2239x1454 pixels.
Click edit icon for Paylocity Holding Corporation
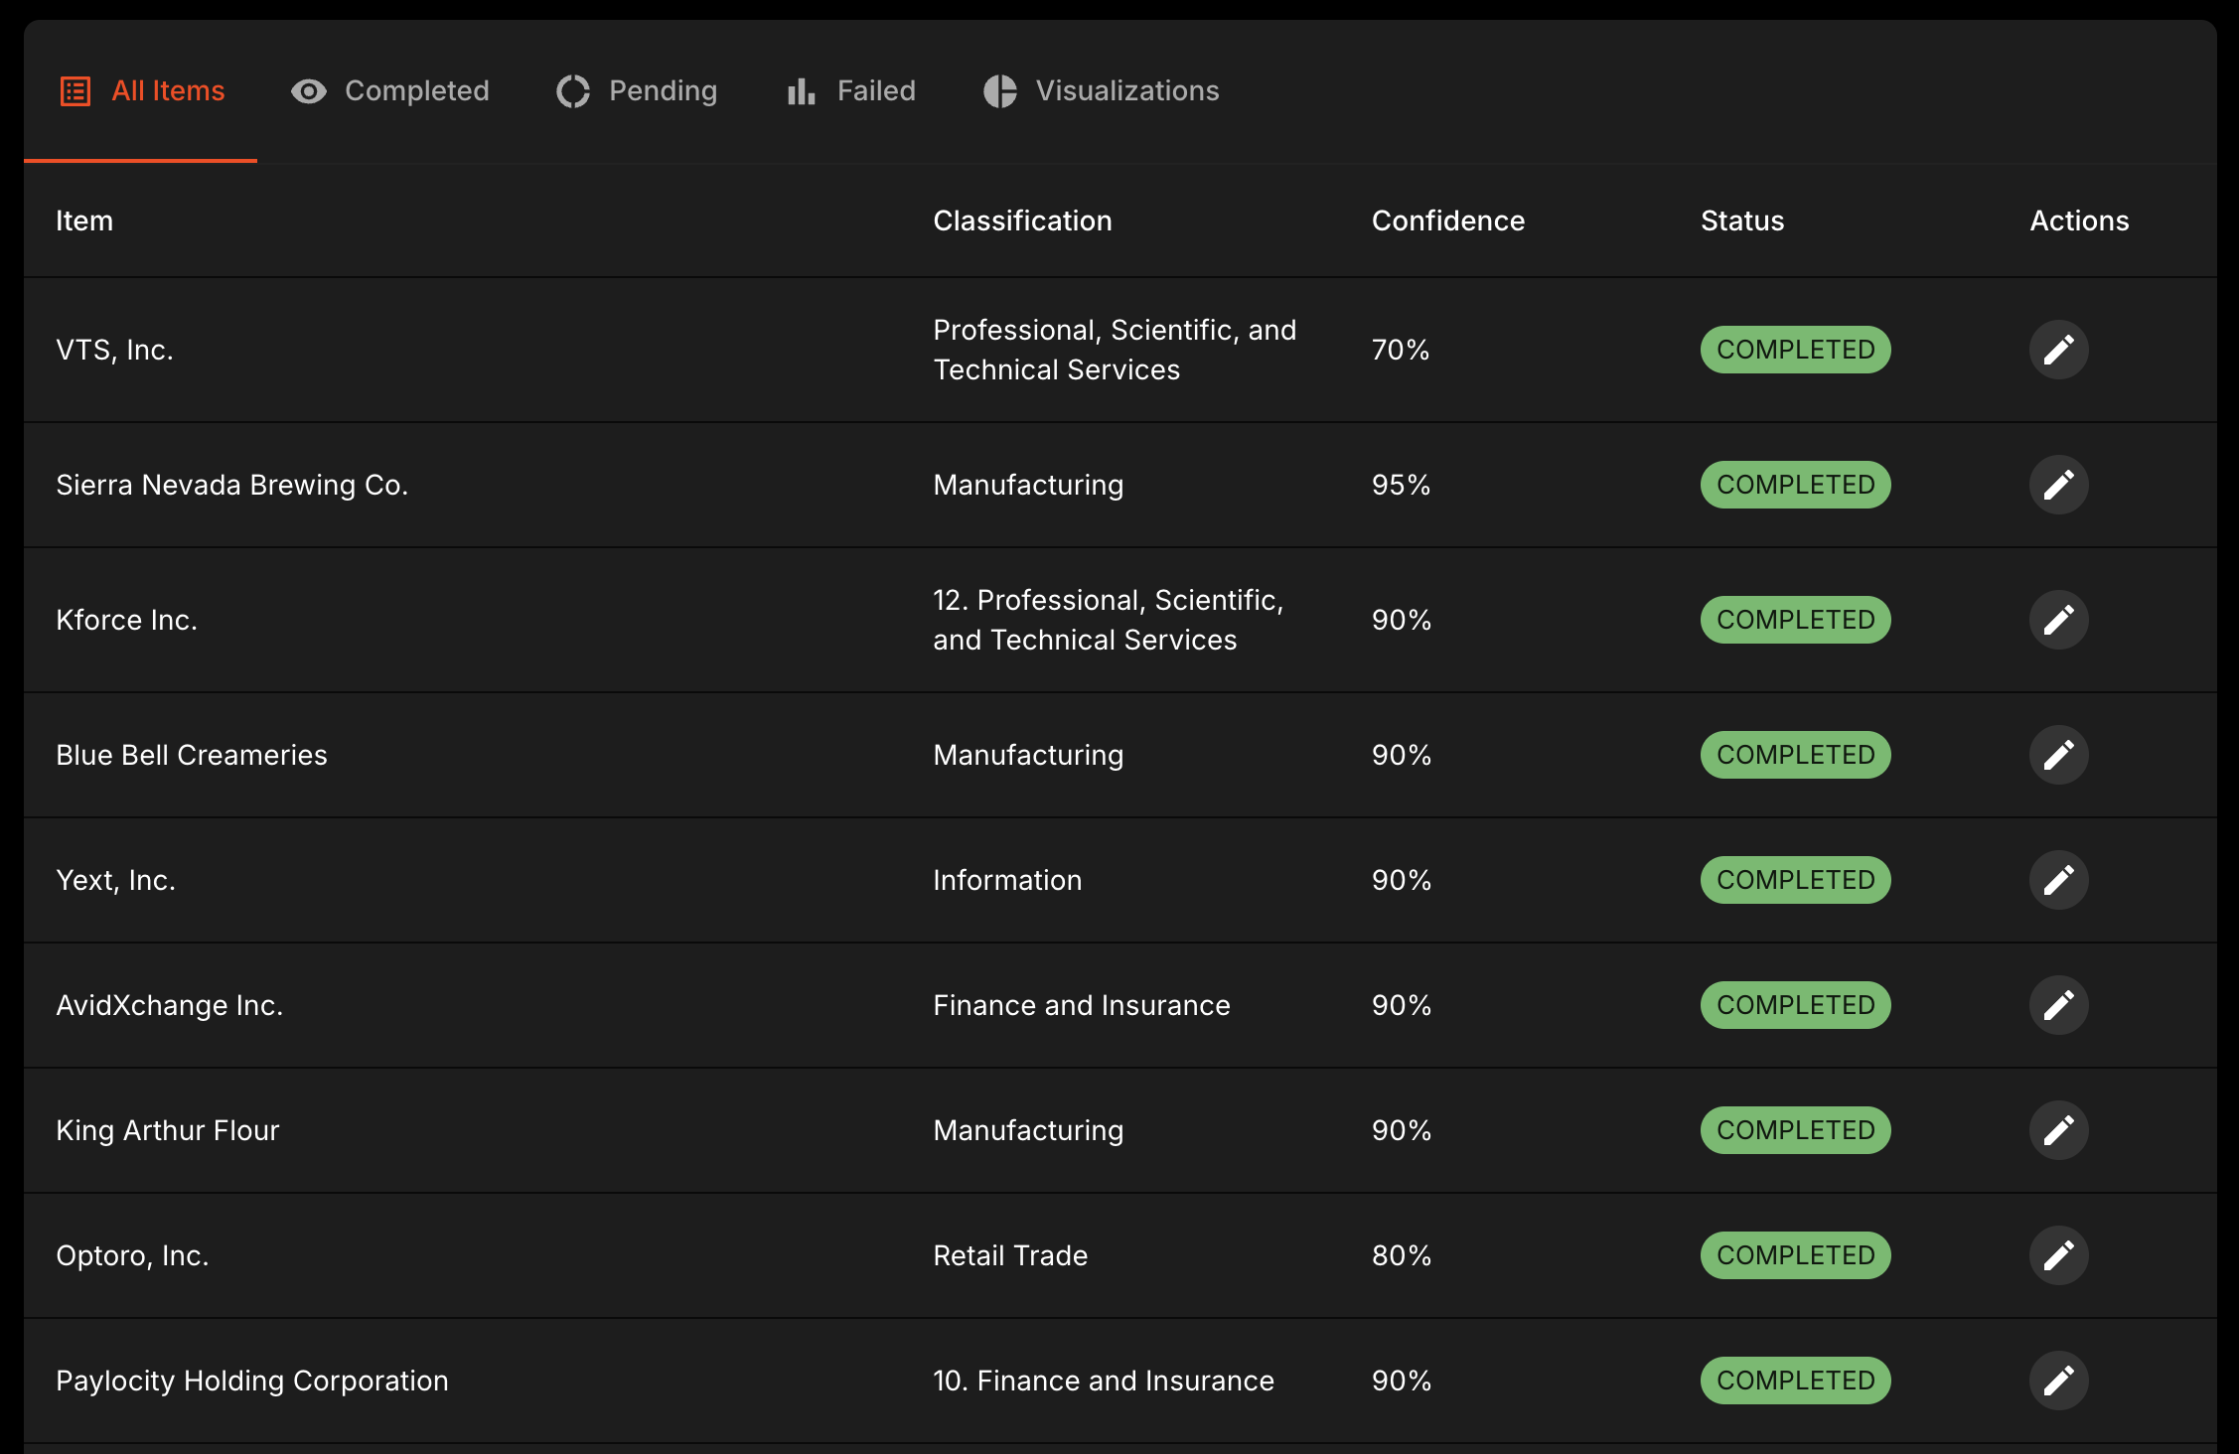click(2058, 1381)
